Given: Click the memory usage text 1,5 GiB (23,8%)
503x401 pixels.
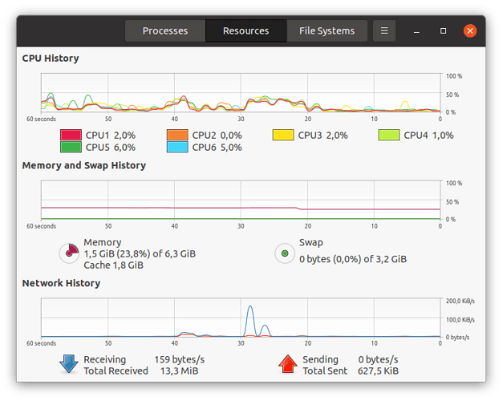Looking at the screenshot, I should coord(117,254).
